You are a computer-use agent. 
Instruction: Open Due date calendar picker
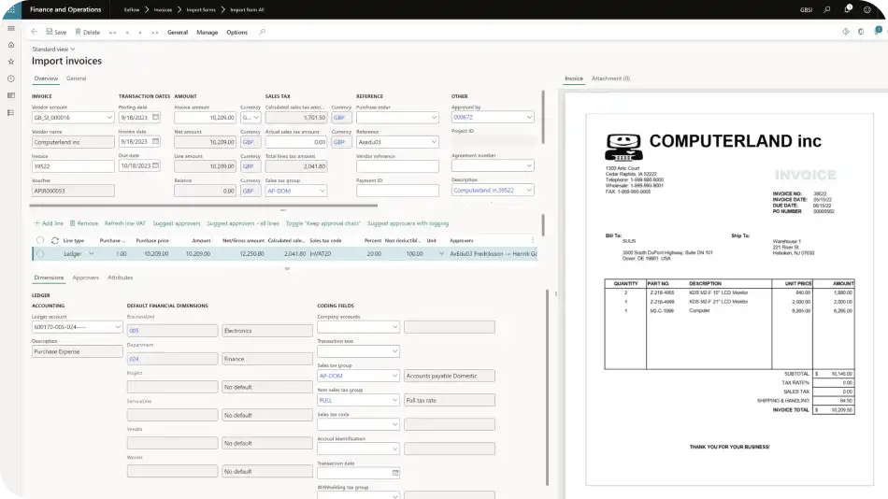(x=156, y=166)
